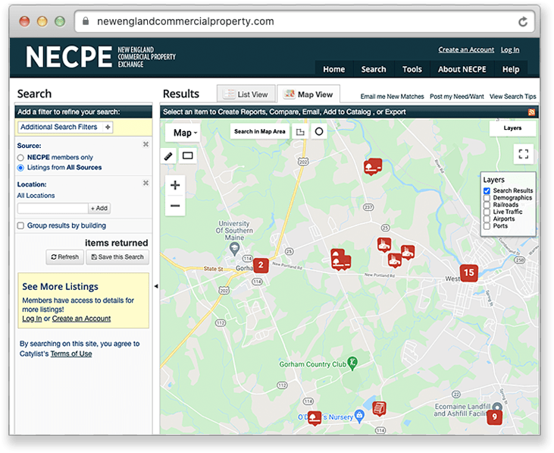Select Listings from All Sources radio button

click(x=20, y=168)
